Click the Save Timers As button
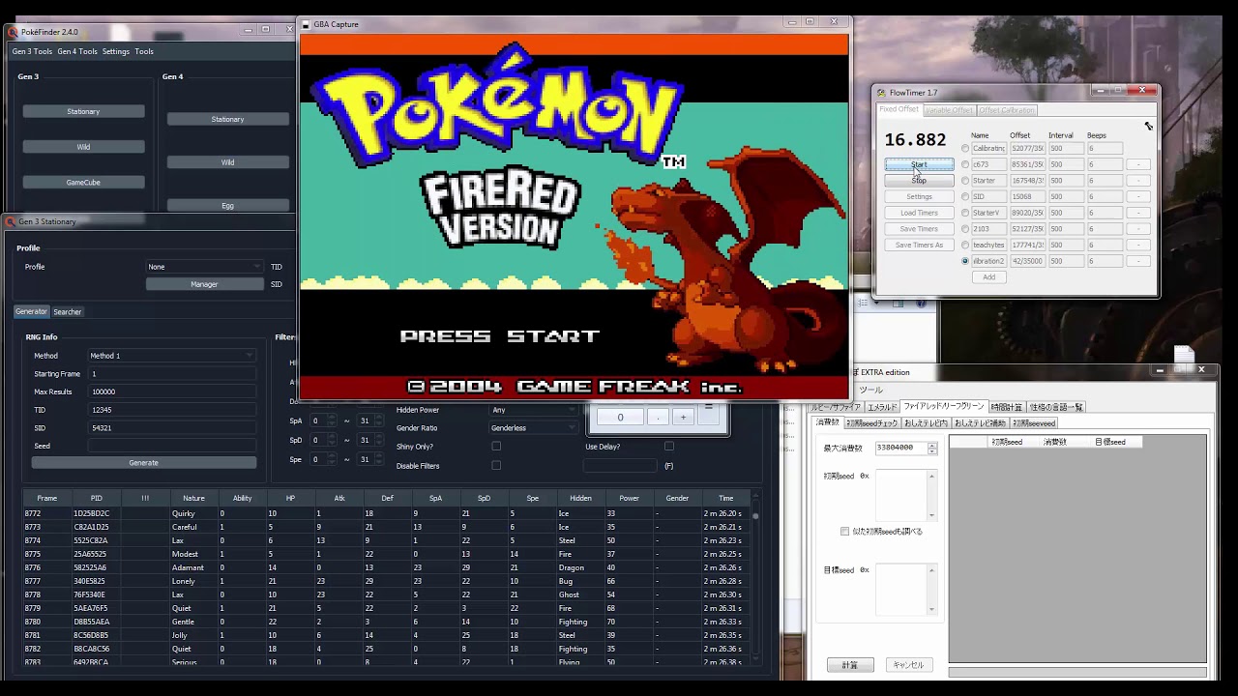Screen dimensions: 1238x696 coord(919,245)
